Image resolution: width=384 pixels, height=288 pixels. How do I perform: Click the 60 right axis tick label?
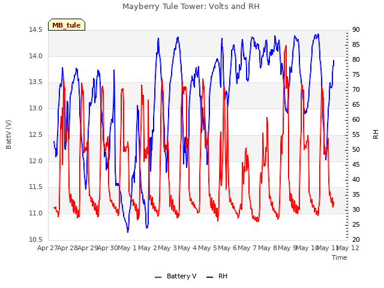[x=356, y=120]
